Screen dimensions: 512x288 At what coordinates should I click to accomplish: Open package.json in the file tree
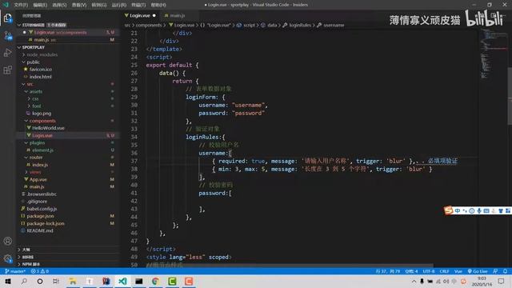coord(41,216)
